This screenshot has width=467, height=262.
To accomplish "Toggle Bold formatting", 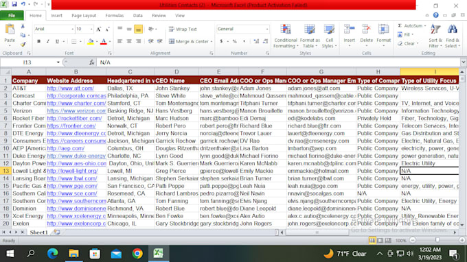I will (38, 41).
